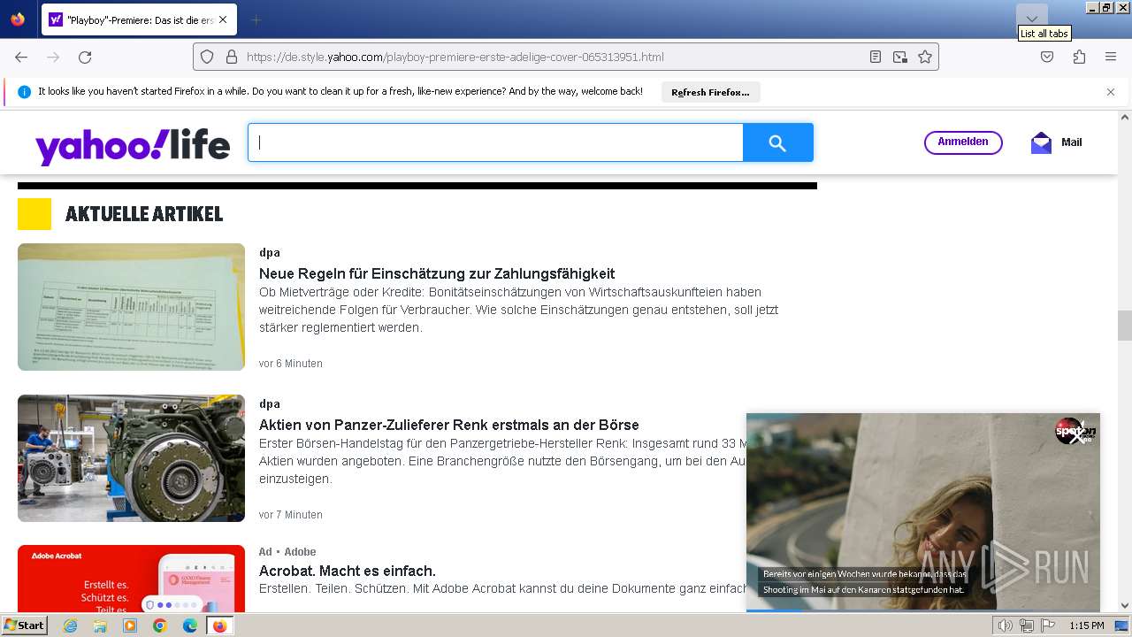Click the Yahoo Life logo

click(x=132, y=144)
